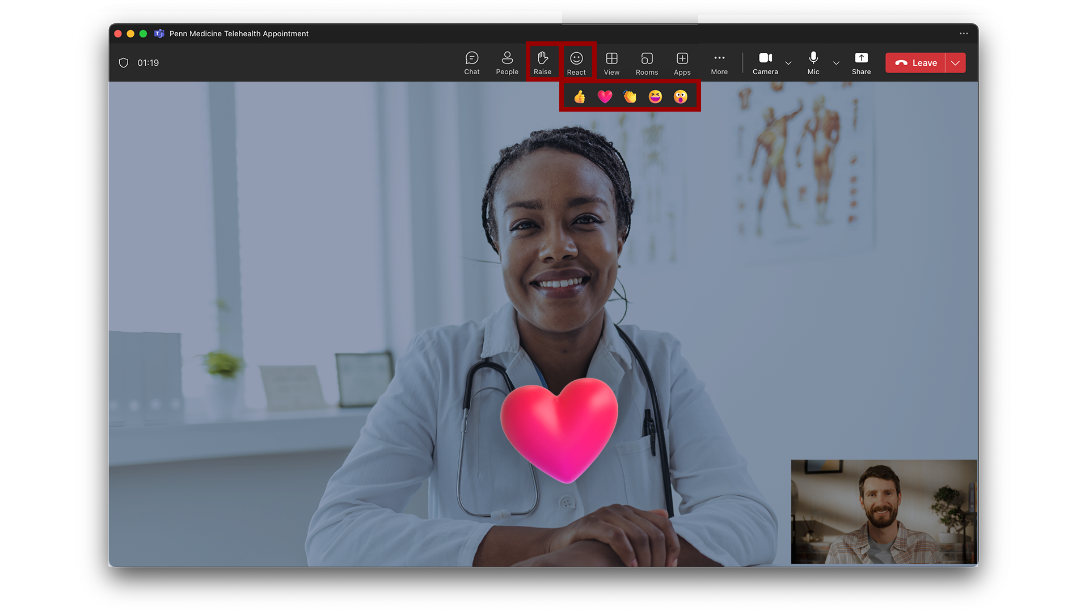This screenshot has width=1089, height=612.
Task: Expand additional Leave options
Action: tap(955, 63)
